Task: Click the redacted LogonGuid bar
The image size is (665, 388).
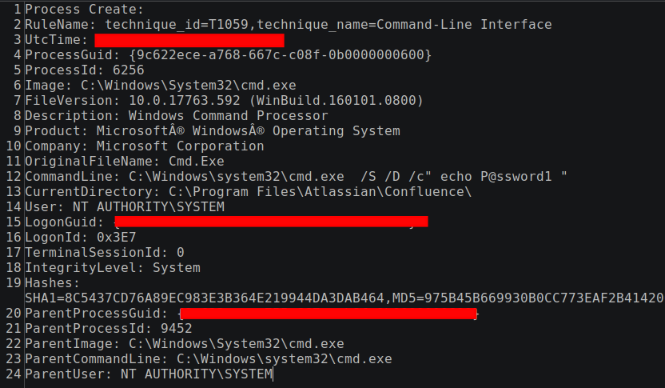Action: point(271,222)
